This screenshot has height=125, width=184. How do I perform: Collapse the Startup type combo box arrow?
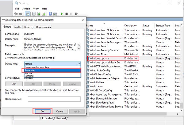click(79, 64)
